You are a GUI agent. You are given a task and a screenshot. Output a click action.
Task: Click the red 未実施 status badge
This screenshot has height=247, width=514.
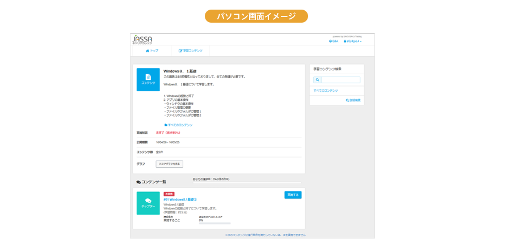(x=169, y=194)
